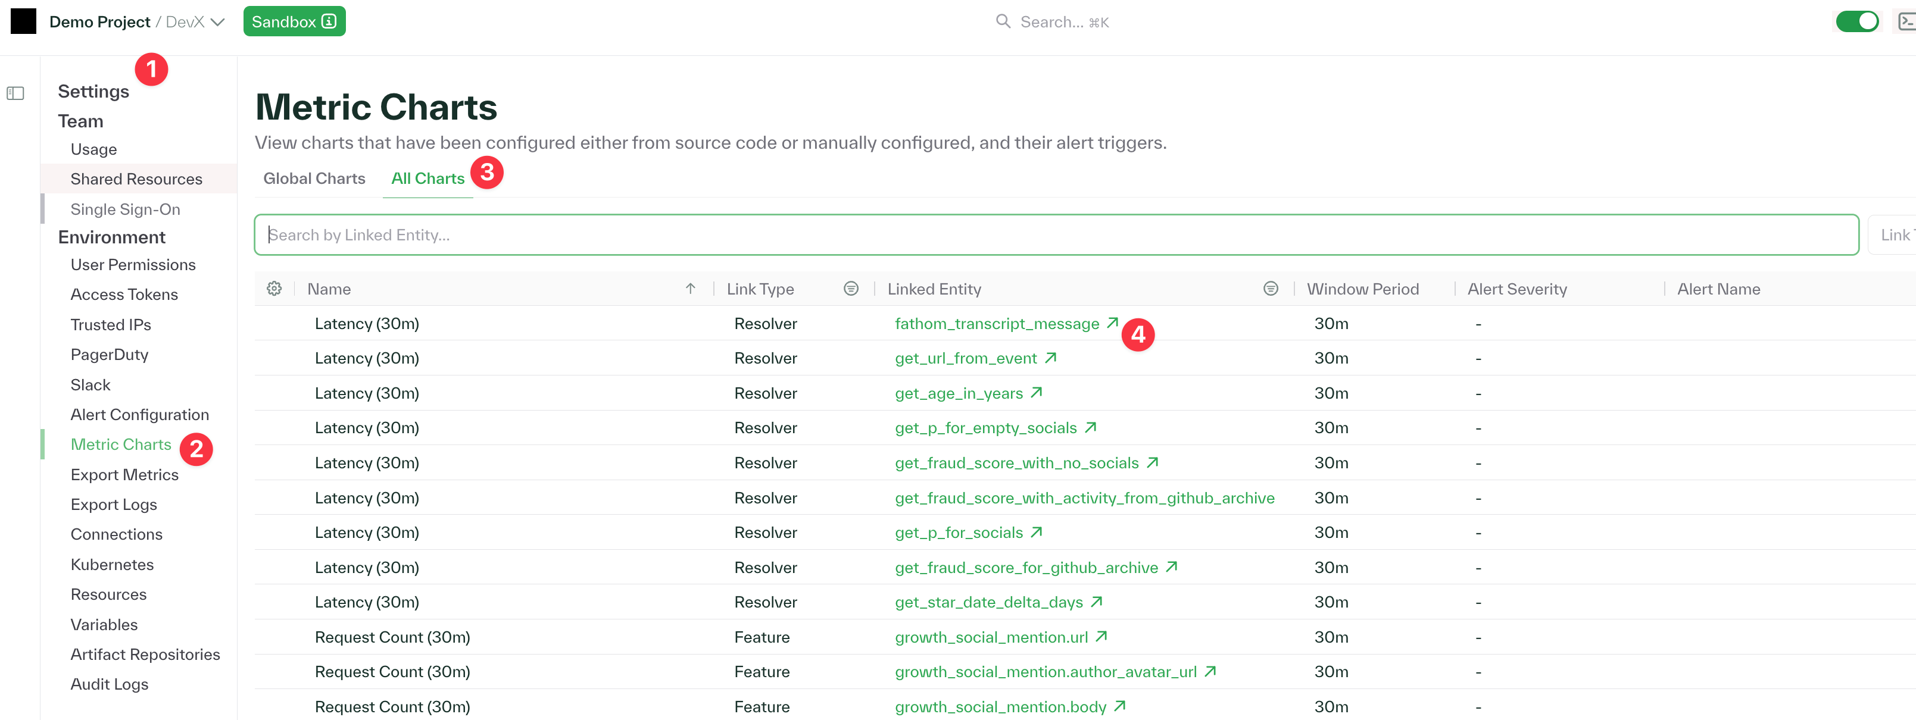
Task: Toggle the green switch in header
Action: pos(1856,21)
